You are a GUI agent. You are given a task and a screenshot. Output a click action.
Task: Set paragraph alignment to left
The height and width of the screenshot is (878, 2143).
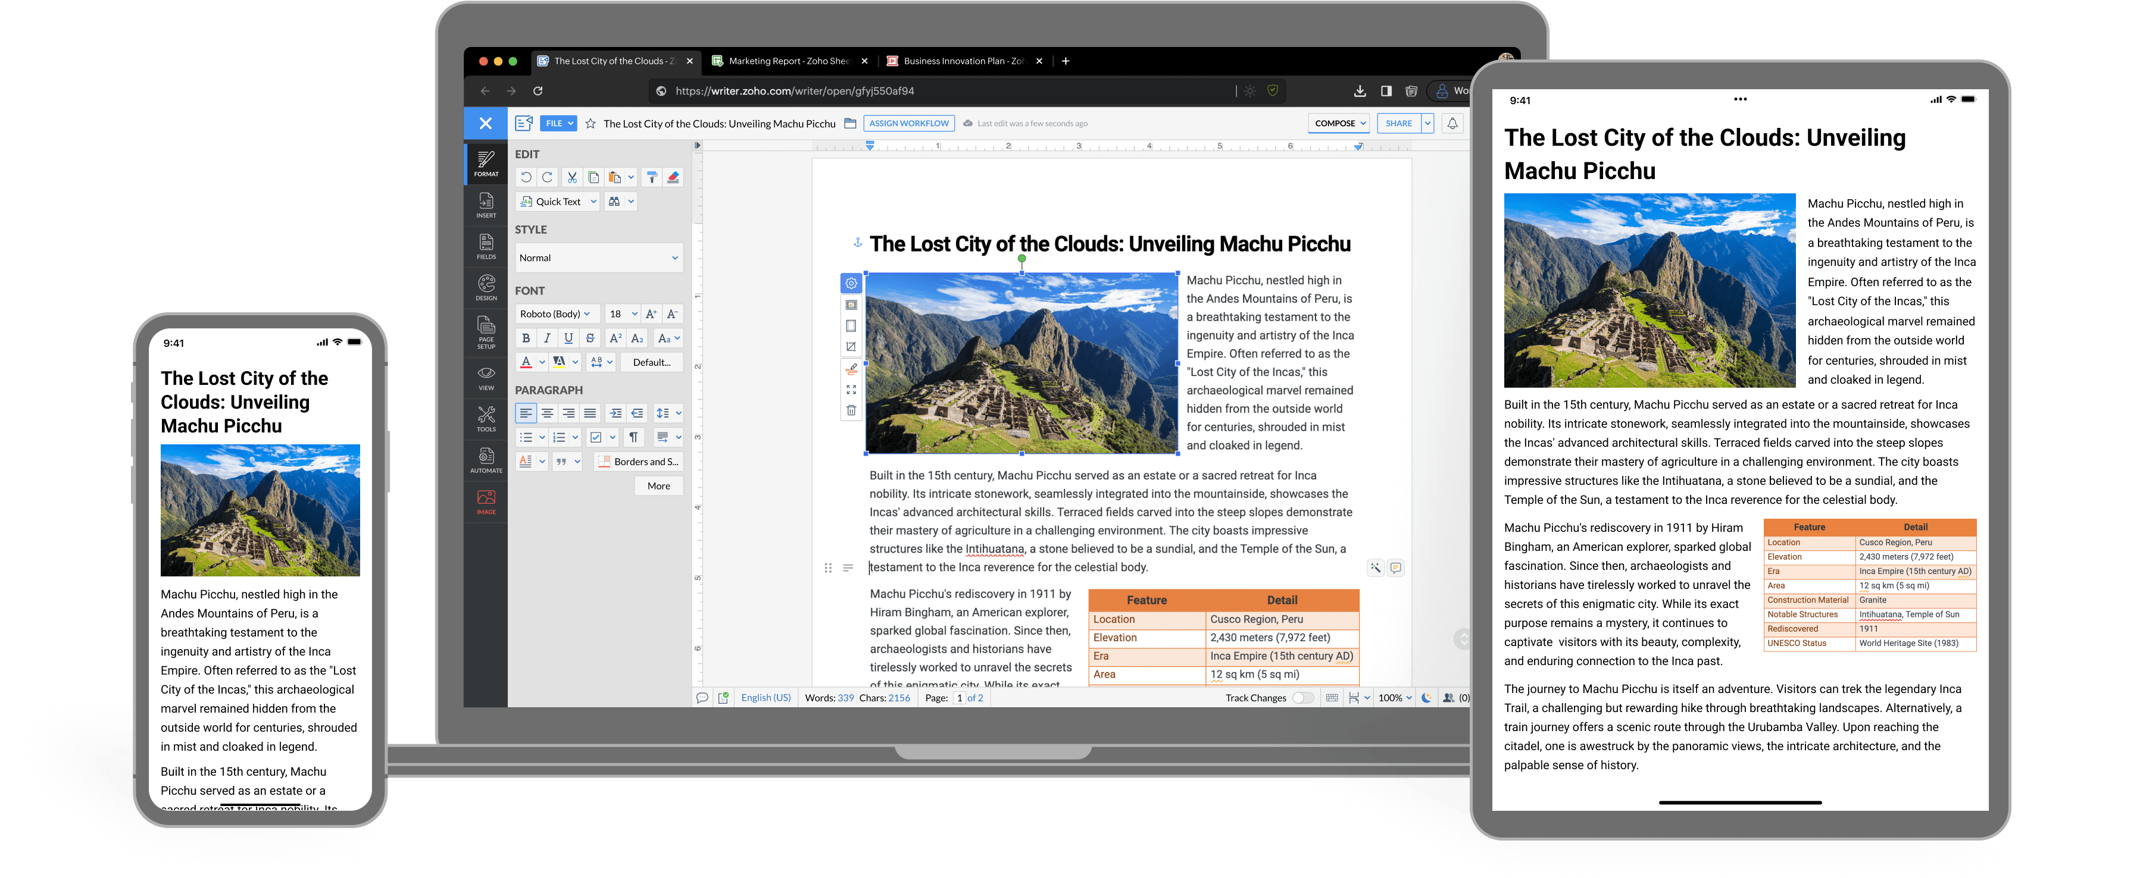pyautogui.click(x=526, y=412)
